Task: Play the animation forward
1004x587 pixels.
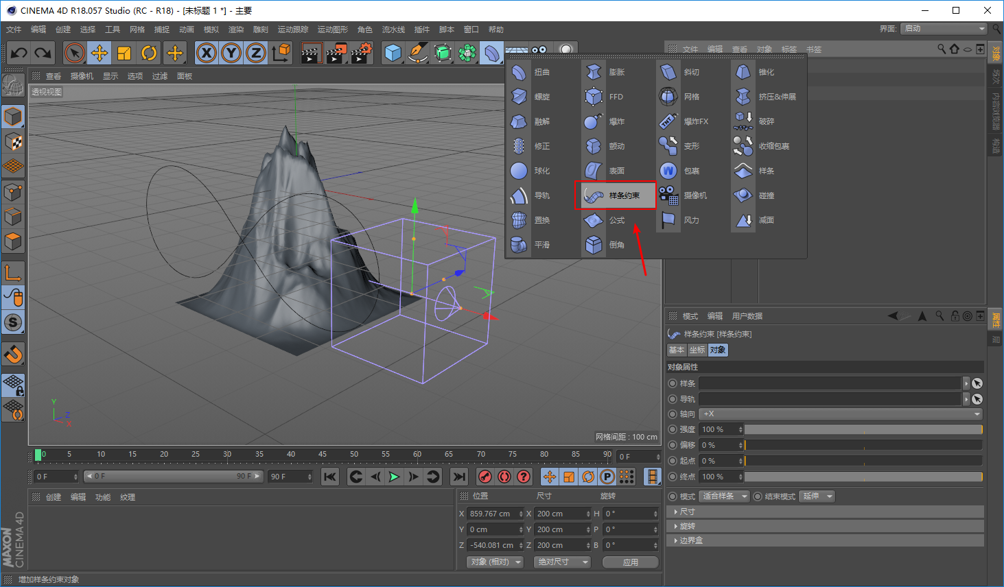Action: (x=394, y=477)
